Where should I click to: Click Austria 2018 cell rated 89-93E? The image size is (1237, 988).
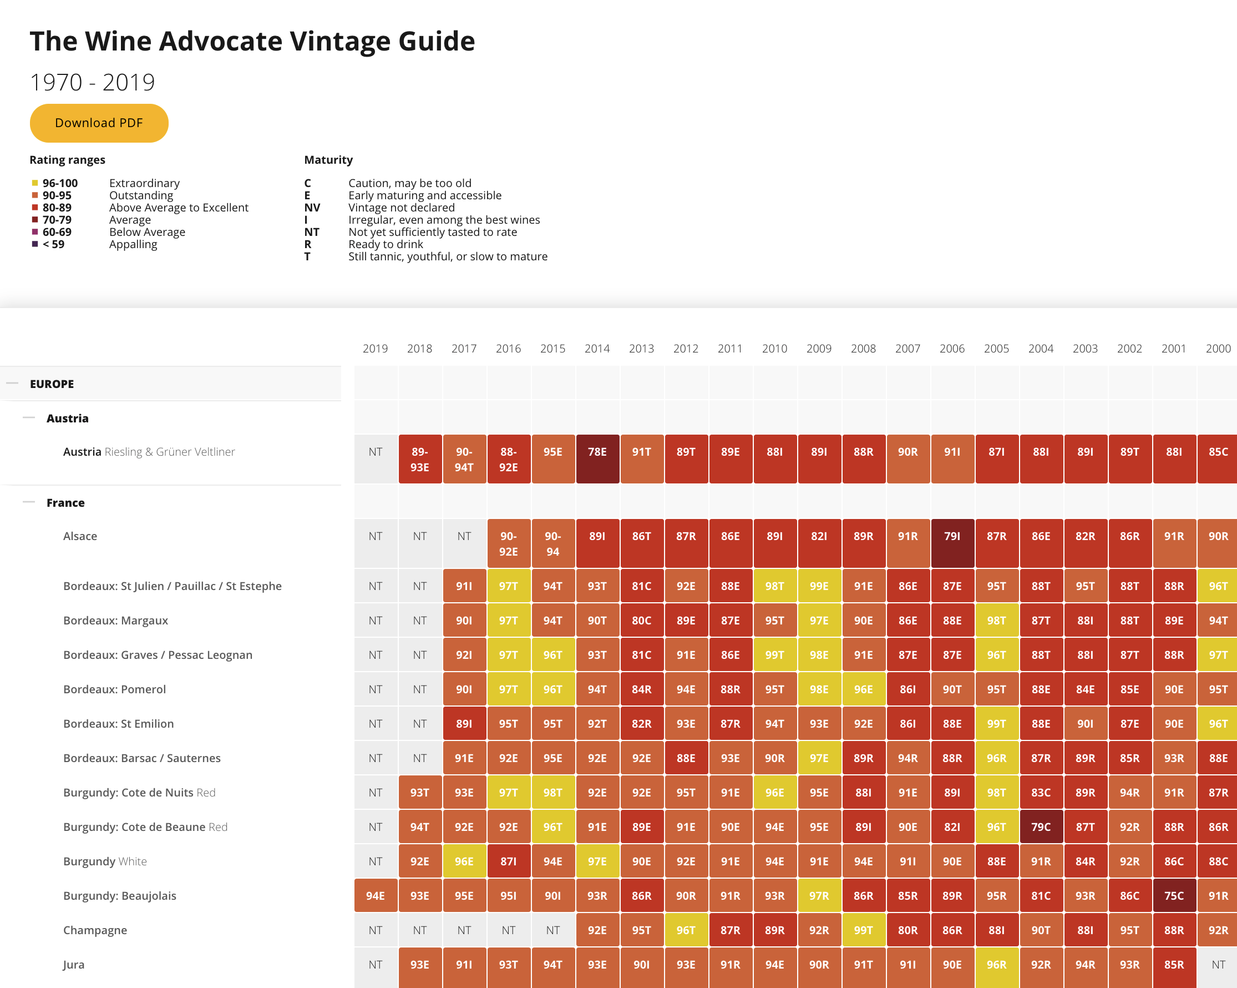420,459
